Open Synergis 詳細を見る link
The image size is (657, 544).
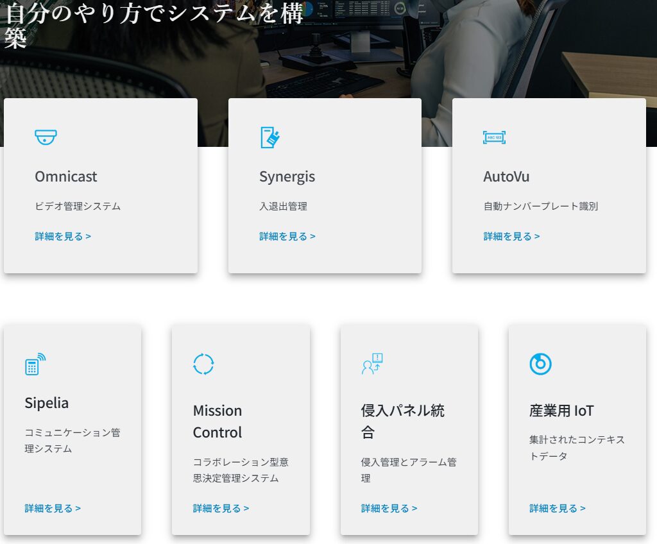click(x=287, y=236)
